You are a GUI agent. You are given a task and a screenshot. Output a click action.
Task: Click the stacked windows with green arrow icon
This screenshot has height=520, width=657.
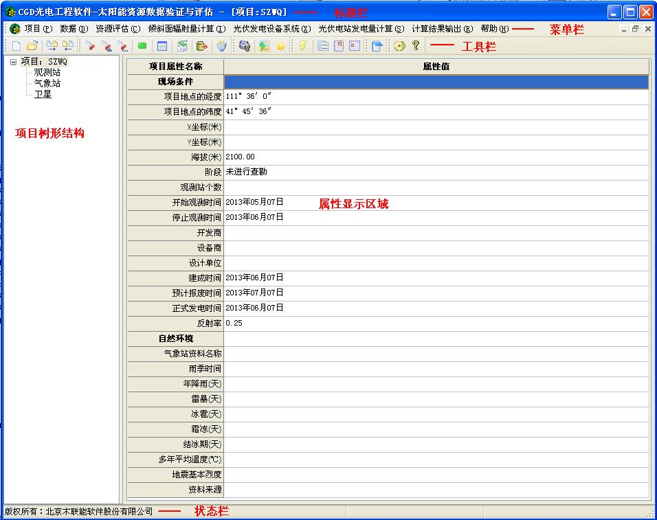(x=182, y=46)
